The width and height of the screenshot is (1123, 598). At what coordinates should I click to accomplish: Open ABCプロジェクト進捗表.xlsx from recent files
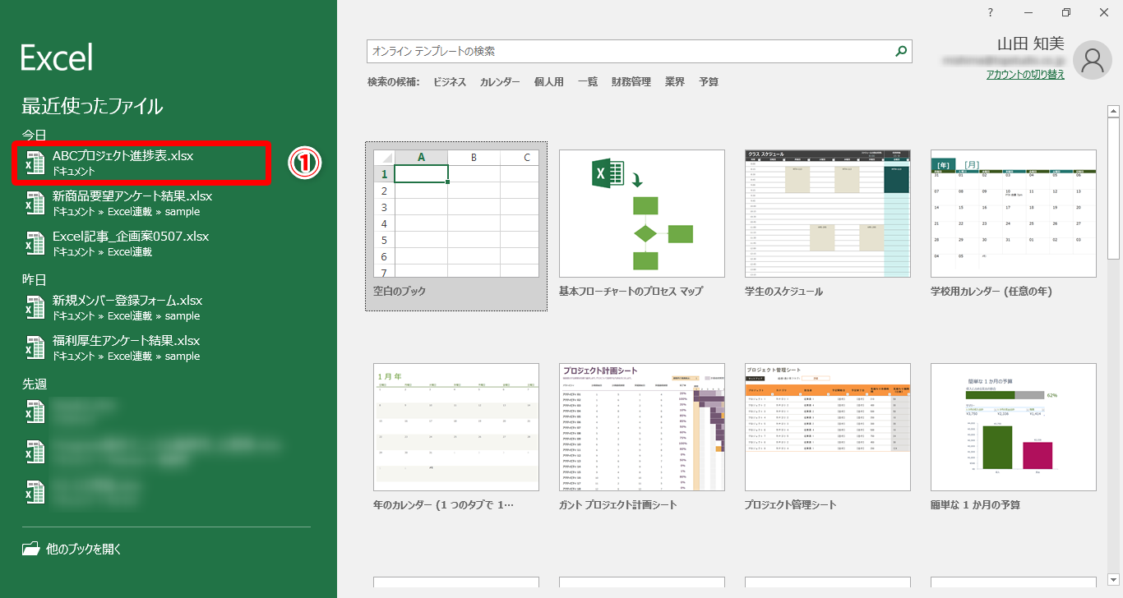[x=141, y=163]
